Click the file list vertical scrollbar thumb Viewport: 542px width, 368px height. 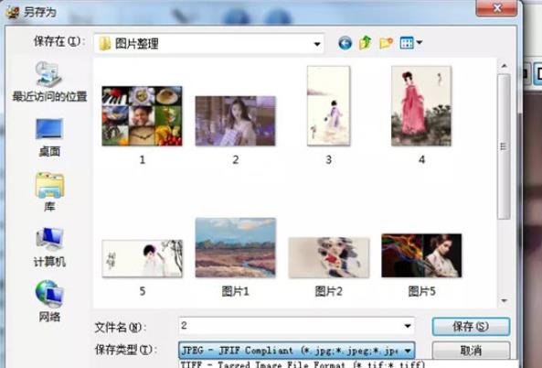[x=504, y=146]
